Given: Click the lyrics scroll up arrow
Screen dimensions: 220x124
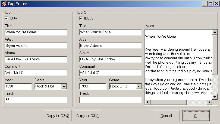Looking at the screenshot, I should click(x=215, y=32).
